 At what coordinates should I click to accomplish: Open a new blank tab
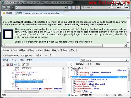67,13
